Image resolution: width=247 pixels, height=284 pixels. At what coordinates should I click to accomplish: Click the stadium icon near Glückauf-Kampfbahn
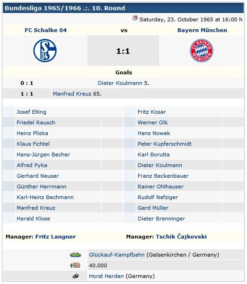click(x=75, y=255)
